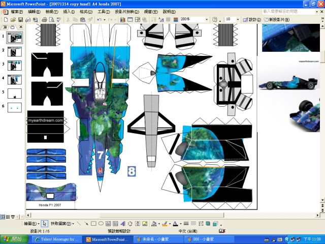Expand the font size 18 dropdown

238,19
